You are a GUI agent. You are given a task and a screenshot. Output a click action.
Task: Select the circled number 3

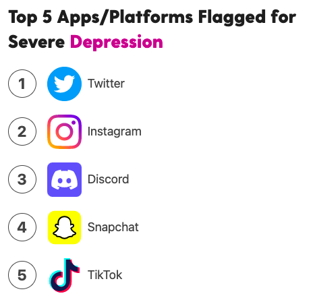[22, 179]
